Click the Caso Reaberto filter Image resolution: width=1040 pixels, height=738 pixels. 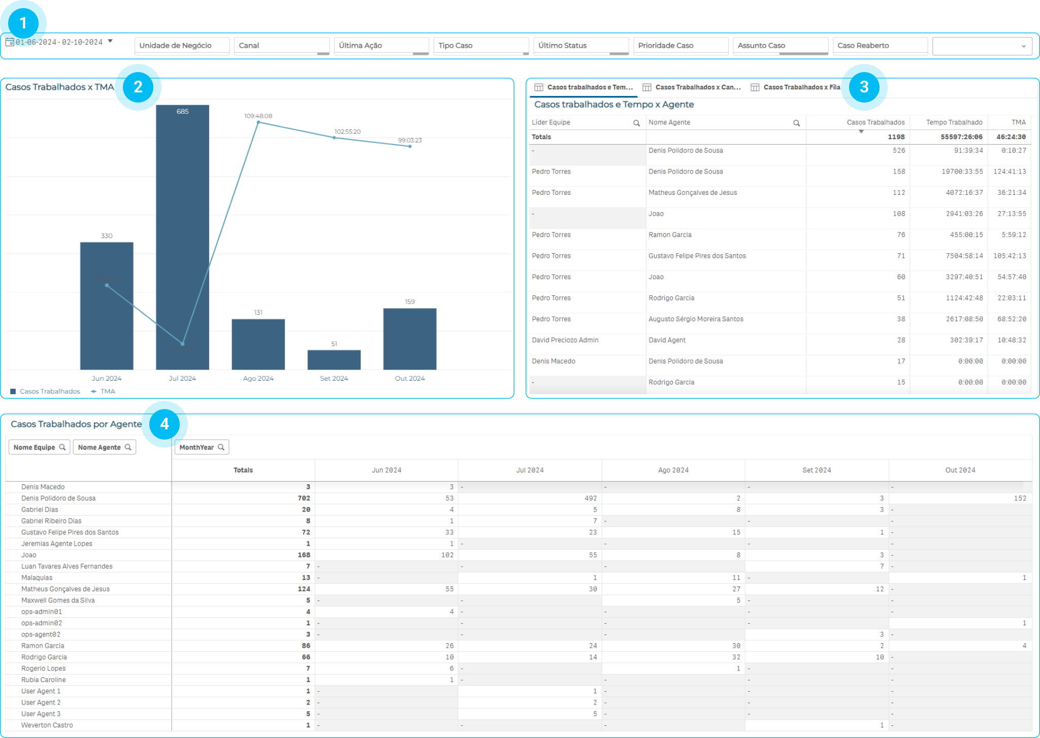(x=880, y=46)
